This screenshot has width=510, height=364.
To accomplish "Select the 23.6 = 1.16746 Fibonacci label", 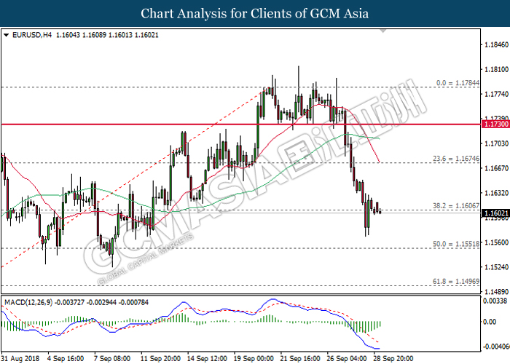I will coord(455,159).
